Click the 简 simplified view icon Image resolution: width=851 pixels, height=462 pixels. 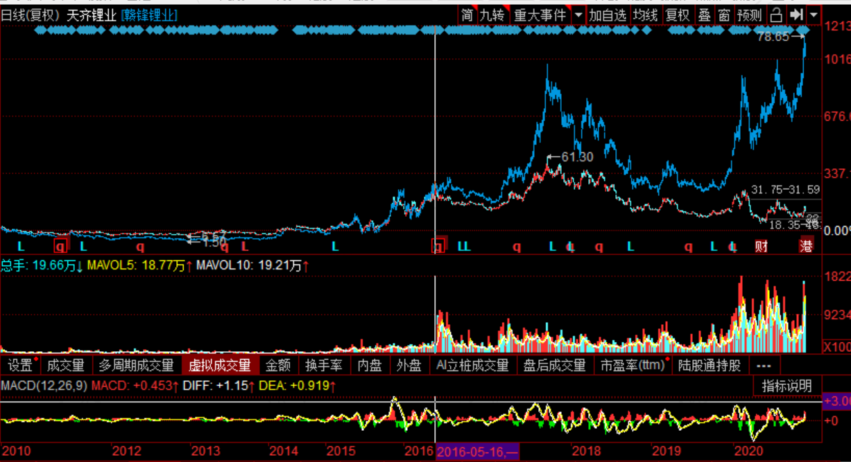pyautogui.click(x=467, y=15)
